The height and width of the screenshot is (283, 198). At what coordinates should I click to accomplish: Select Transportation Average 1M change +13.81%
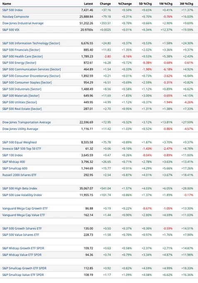tap(166, 122)
